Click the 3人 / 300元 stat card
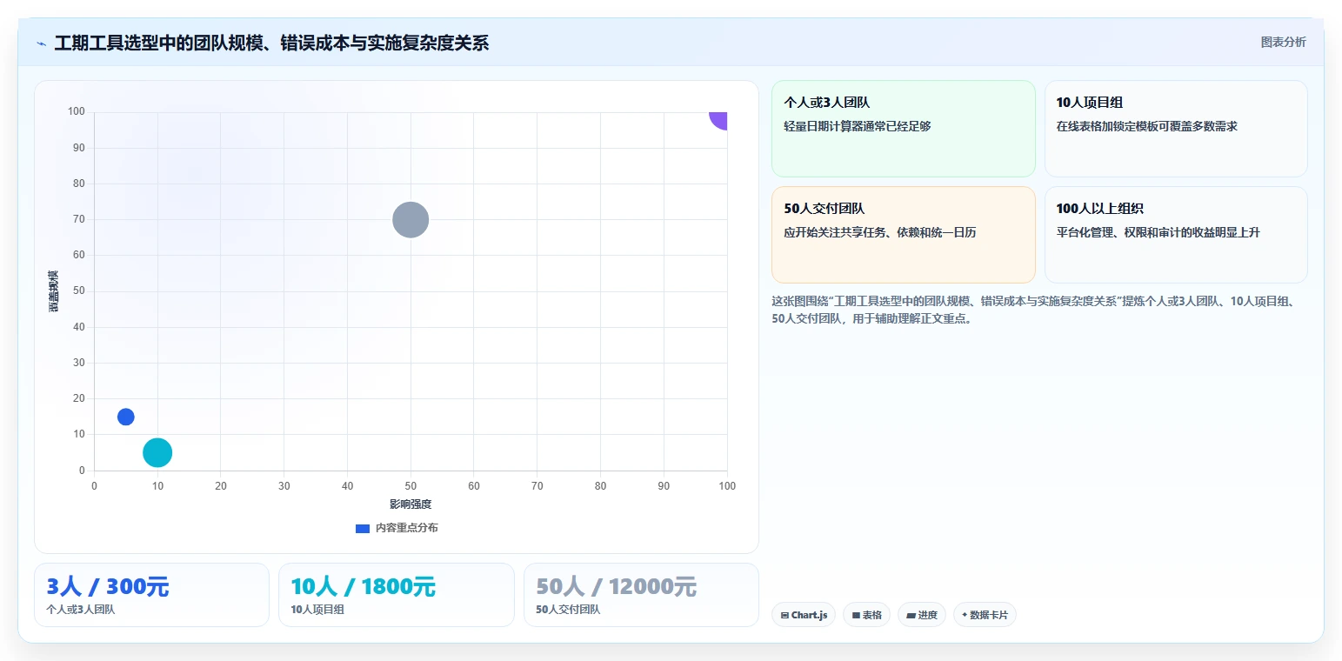 pos(151,595)
